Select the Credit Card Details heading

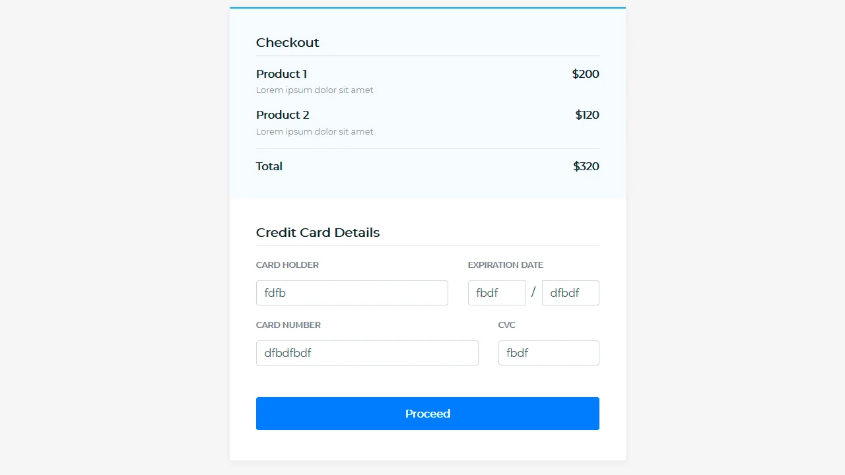point(318,232)
